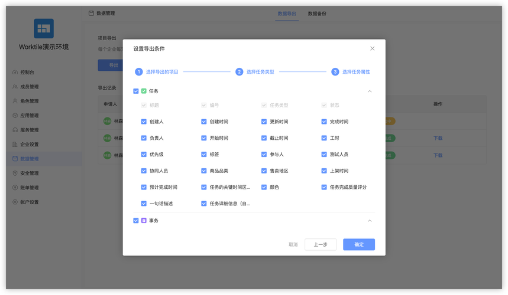Uncheck the 开始时间 checkbox

pyautogui.click(x=204, y=138)
